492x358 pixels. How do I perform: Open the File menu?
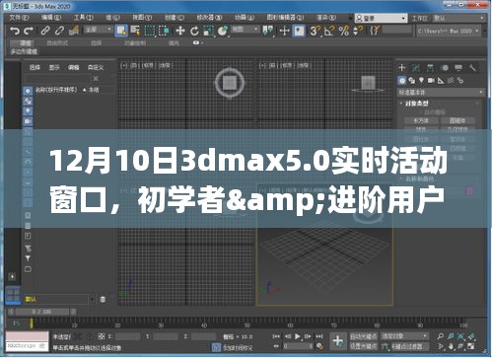click(x=19, y=18)
